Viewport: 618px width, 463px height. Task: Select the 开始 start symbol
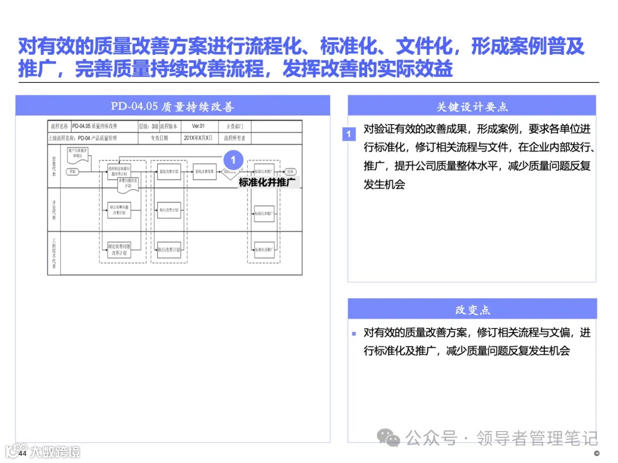[72, 171]
